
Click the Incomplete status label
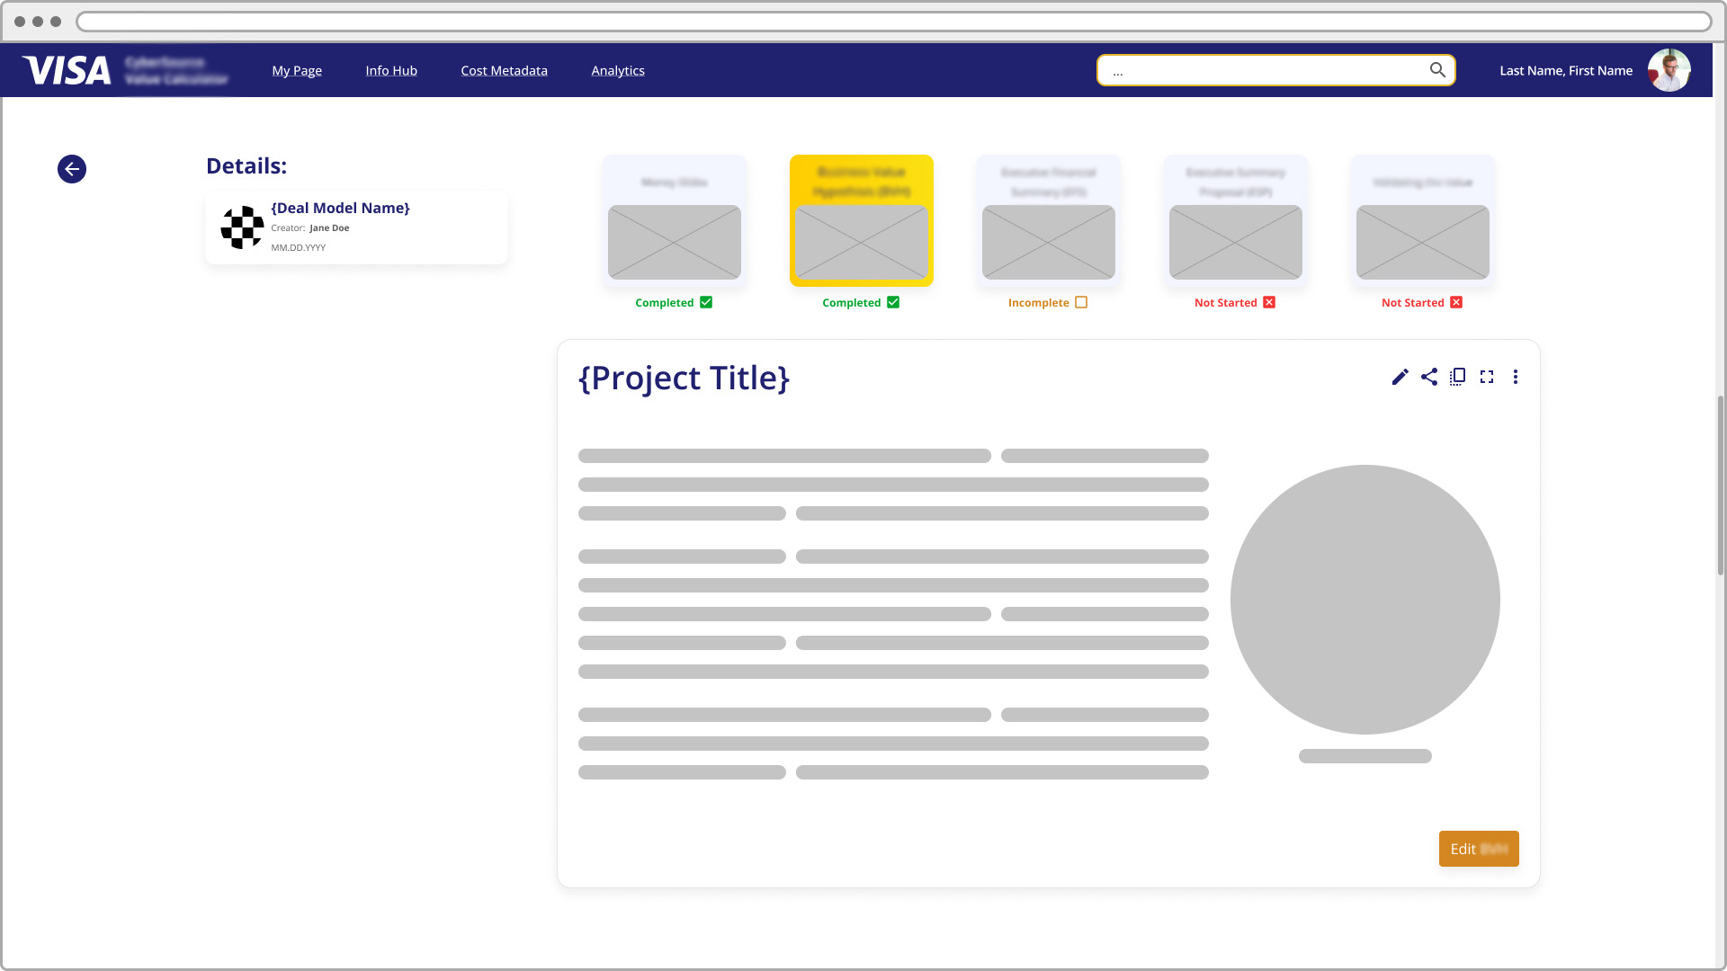click(x=1038, y=303)
